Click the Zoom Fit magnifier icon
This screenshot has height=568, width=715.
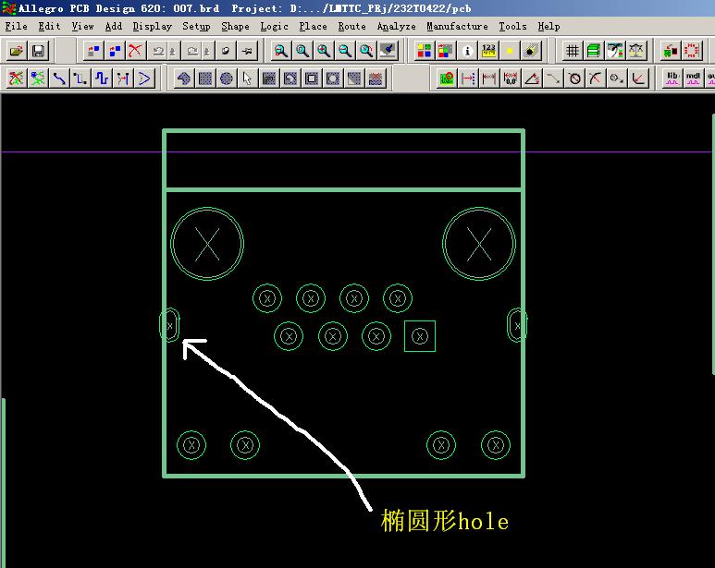point(302,51)
